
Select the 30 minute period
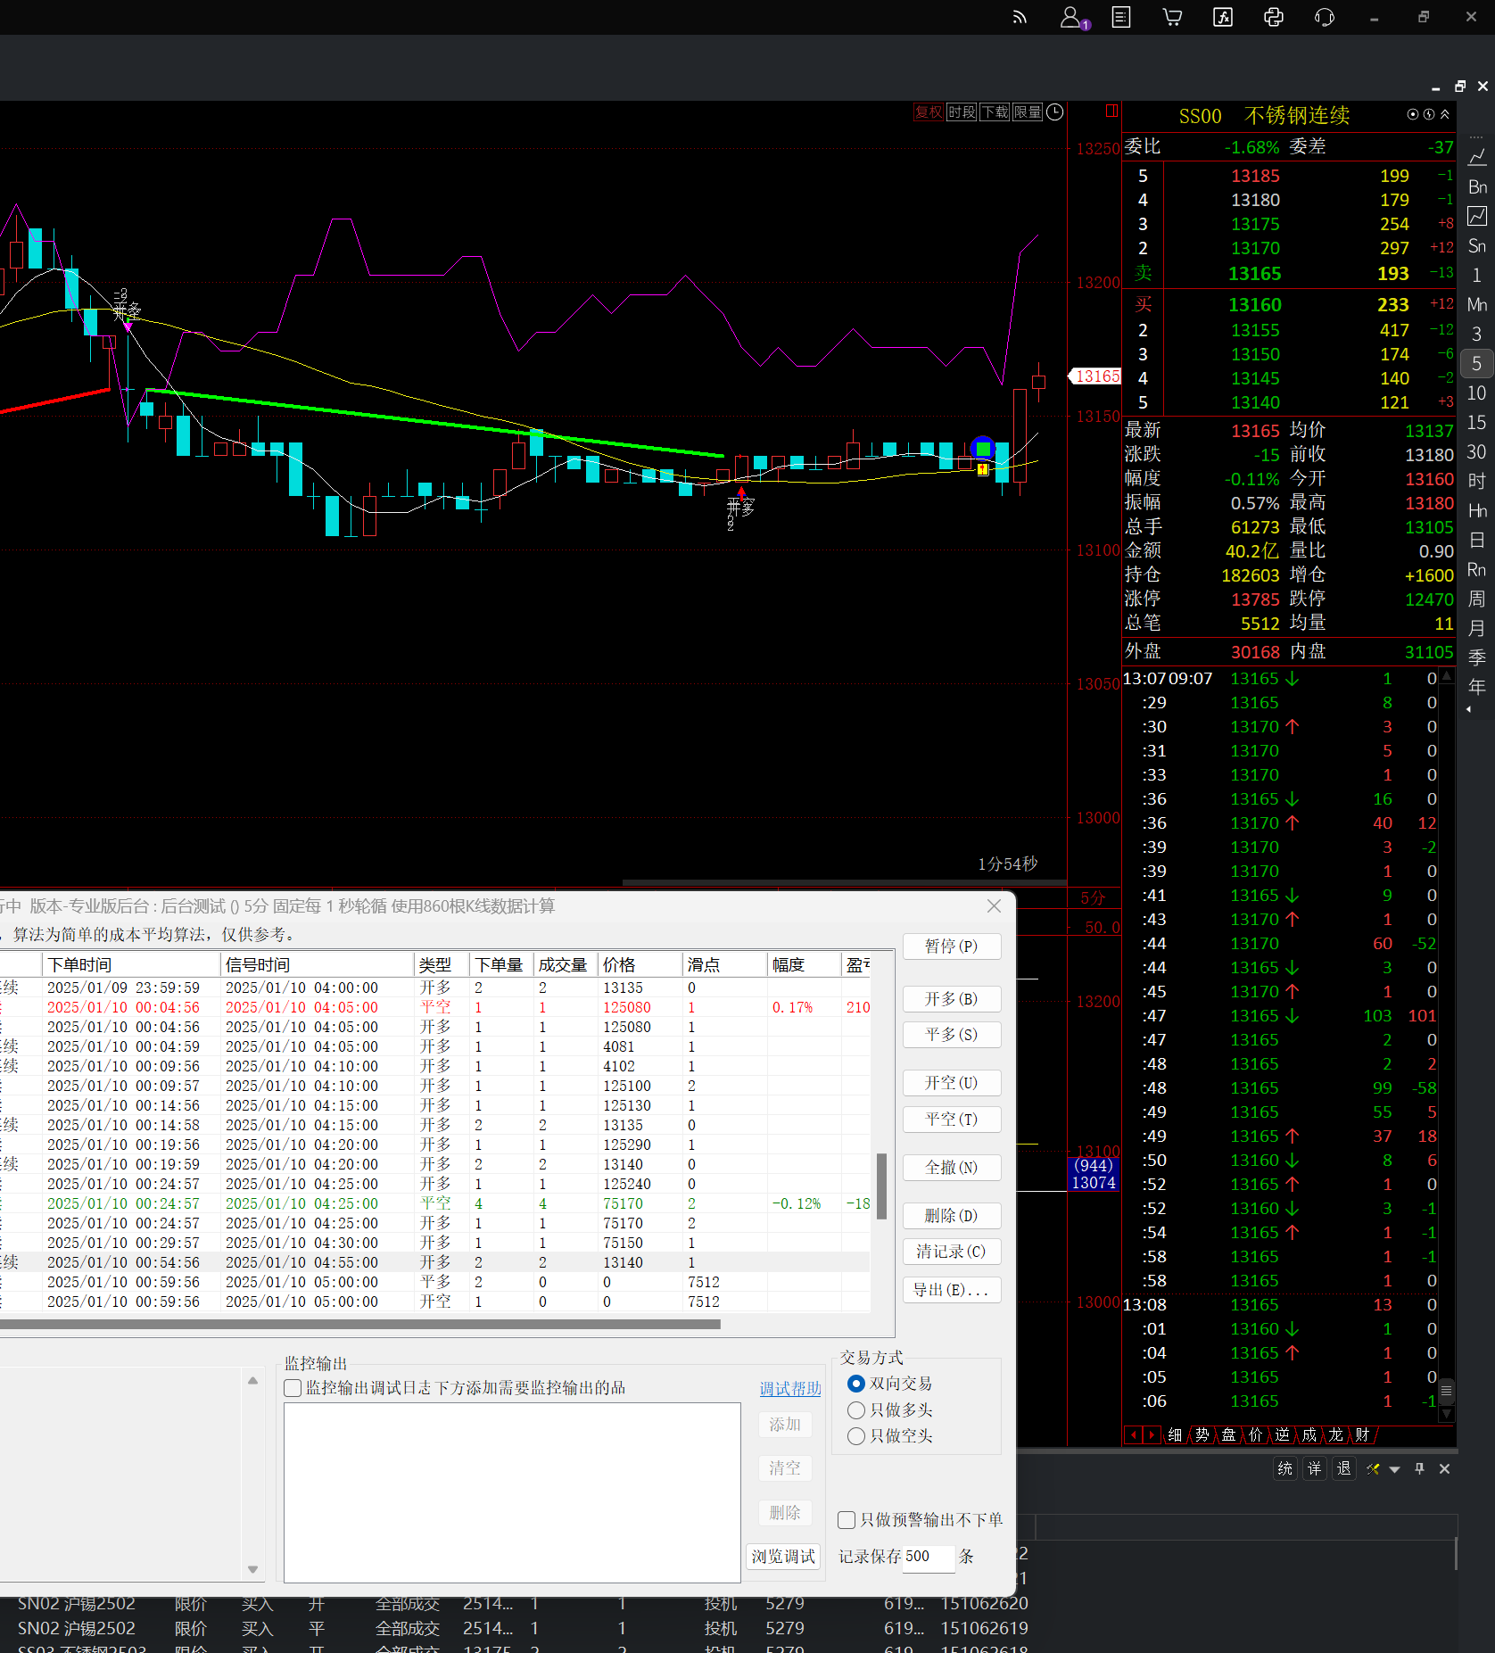(x=1476, y=452)
